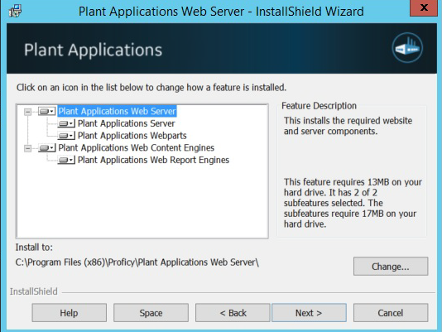Proceed with the Next button
The width and height of the screenshot is (442, 332).
(309, 313)
